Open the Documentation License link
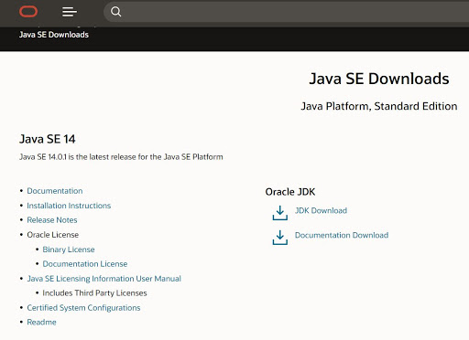This screenshot has height=340, width=469. click(x=85, y=264)
